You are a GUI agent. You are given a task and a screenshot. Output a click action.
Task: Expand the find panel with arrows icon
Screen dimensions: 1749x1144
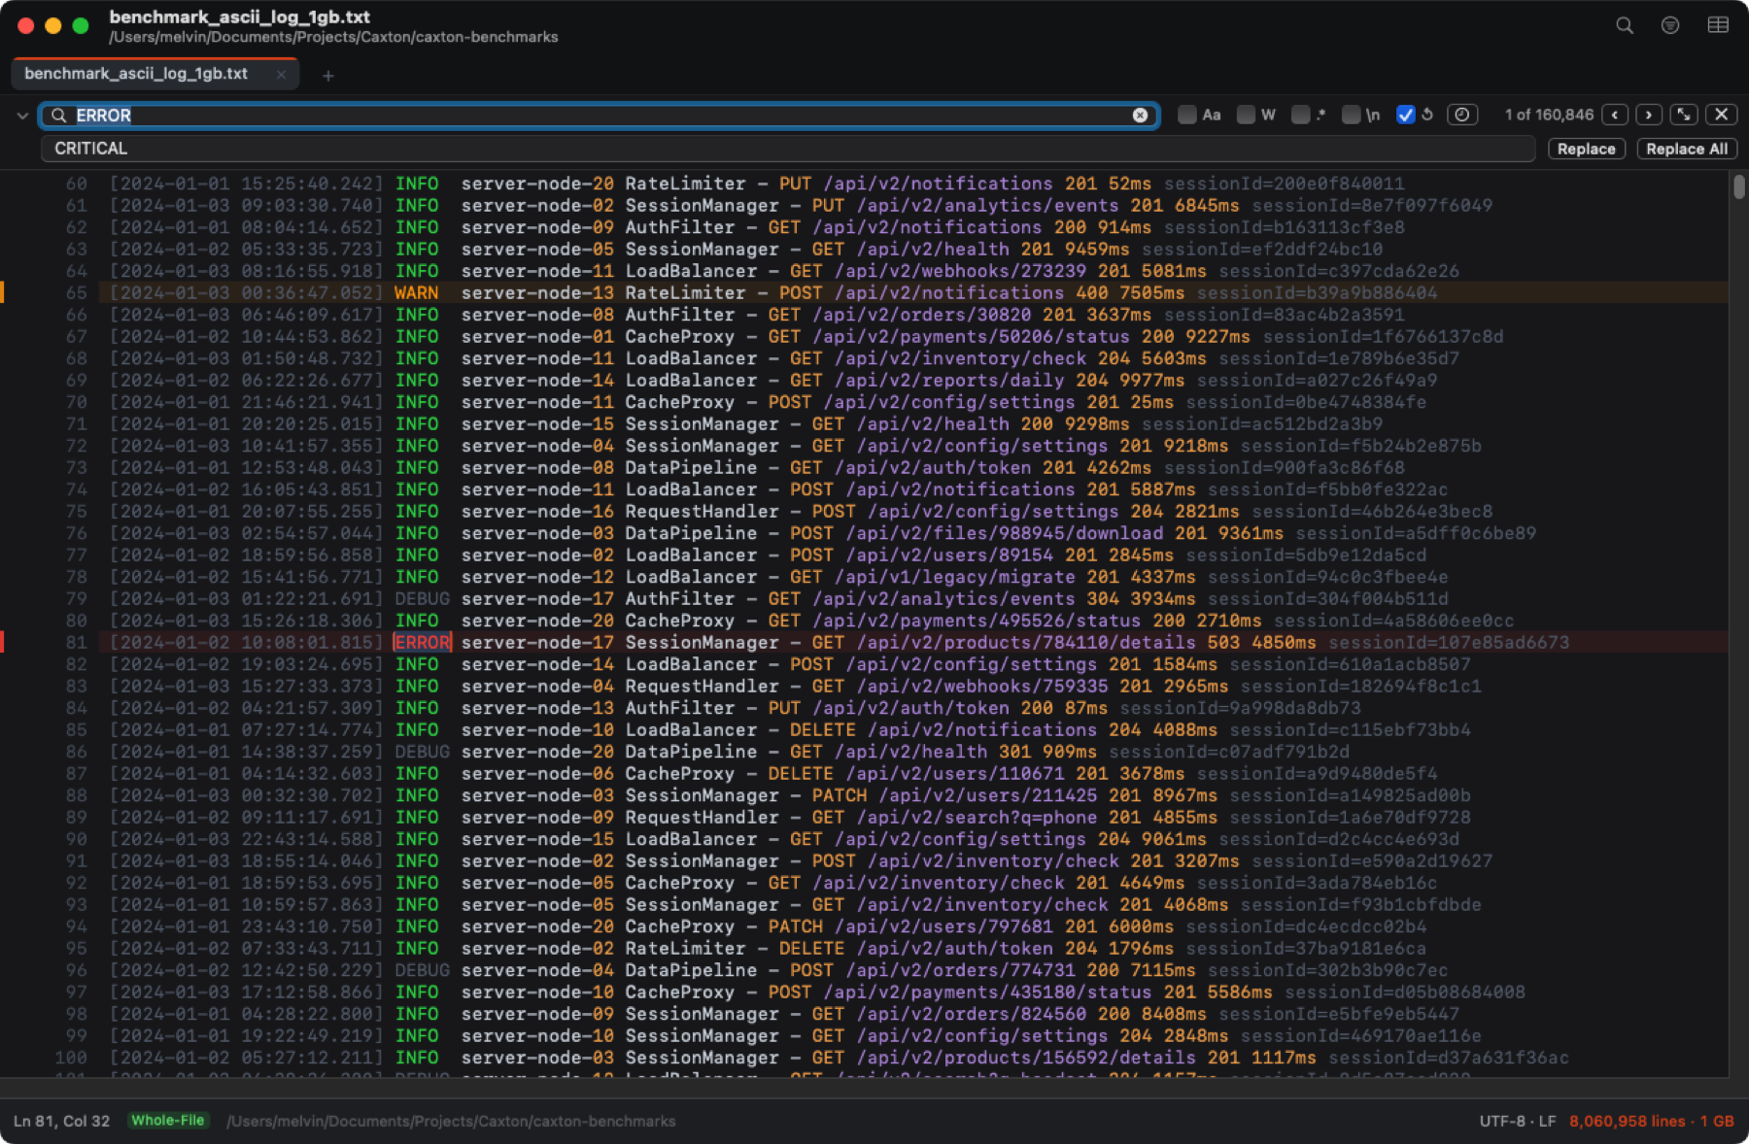click(1684, 115)
